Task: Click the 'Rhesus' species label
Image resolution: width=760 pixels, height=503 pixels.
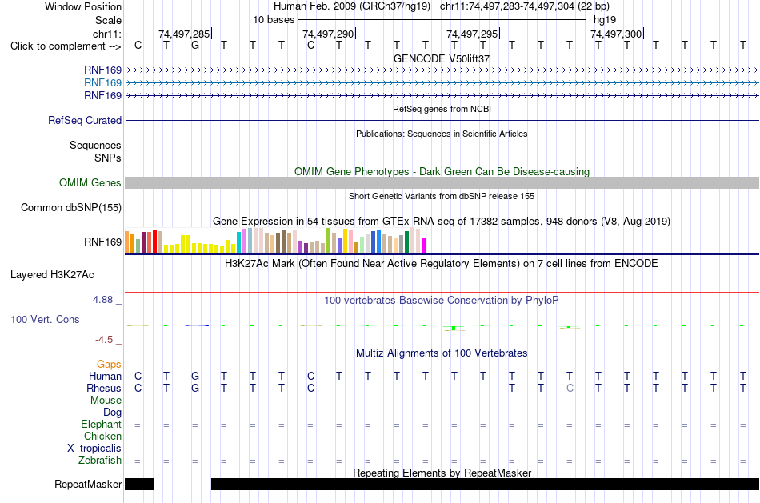Action: pos(104,388)
